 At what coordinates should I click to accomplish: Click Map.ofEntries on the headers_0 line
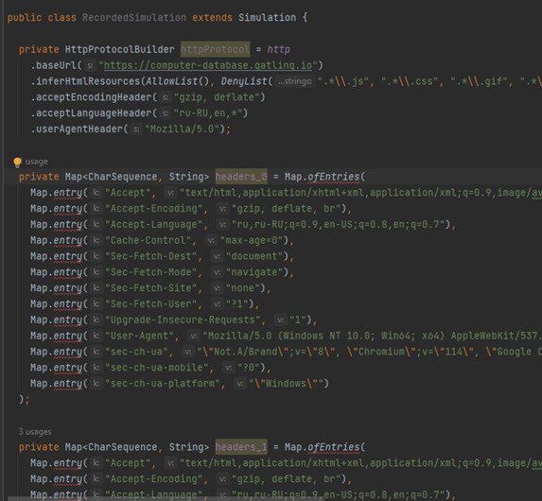(323, 177)
